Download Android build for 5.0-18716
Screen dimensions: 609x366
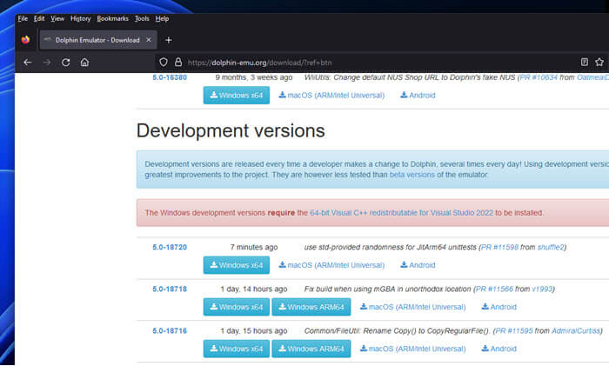tap(499, 349)
